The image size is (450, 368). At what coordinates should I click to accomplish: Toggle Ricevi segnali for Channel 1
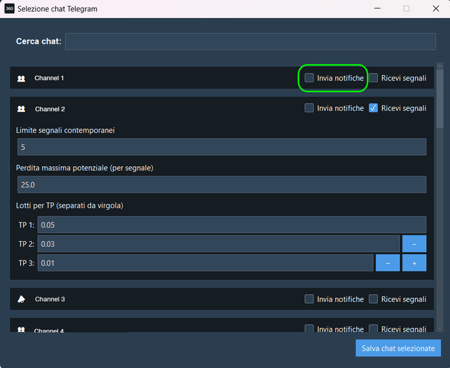[x=373, y=78]
